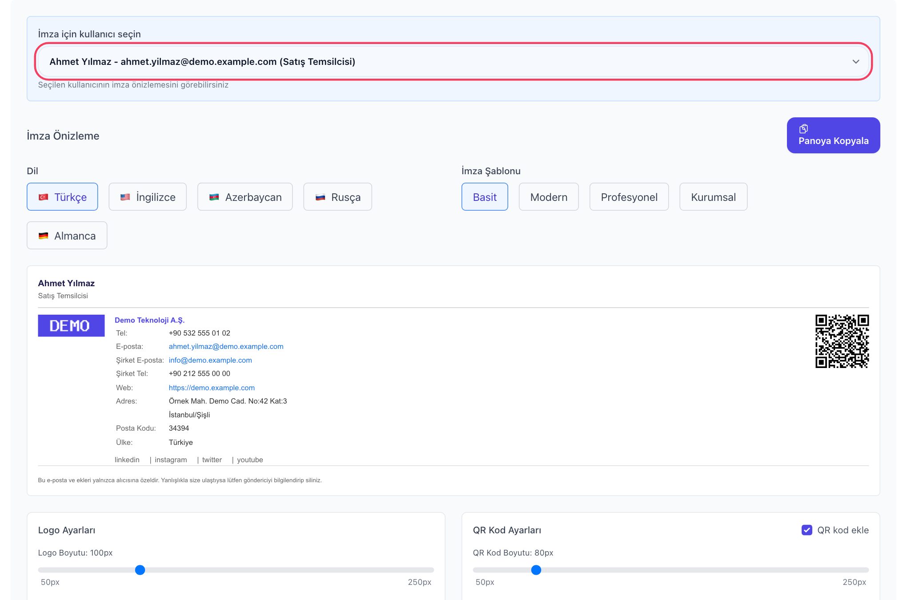This screenshot has width=907, height=600.
Task: Click the German flag icon
Action: [x=44, y=236]
